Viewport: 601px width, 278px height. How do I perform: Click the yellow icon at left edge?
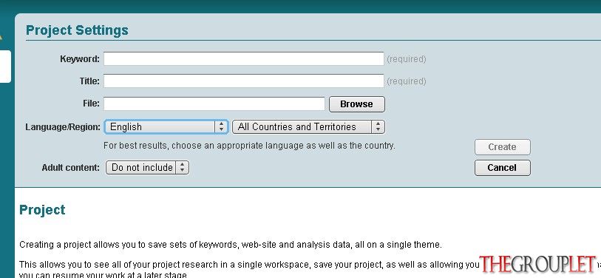pos(1,37)
